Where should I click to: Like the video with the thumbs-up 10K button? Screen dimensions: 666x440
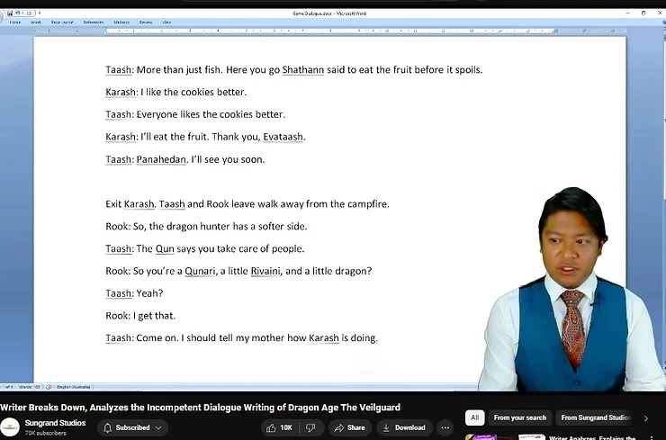pyautogui.click(x=280, y=427)
